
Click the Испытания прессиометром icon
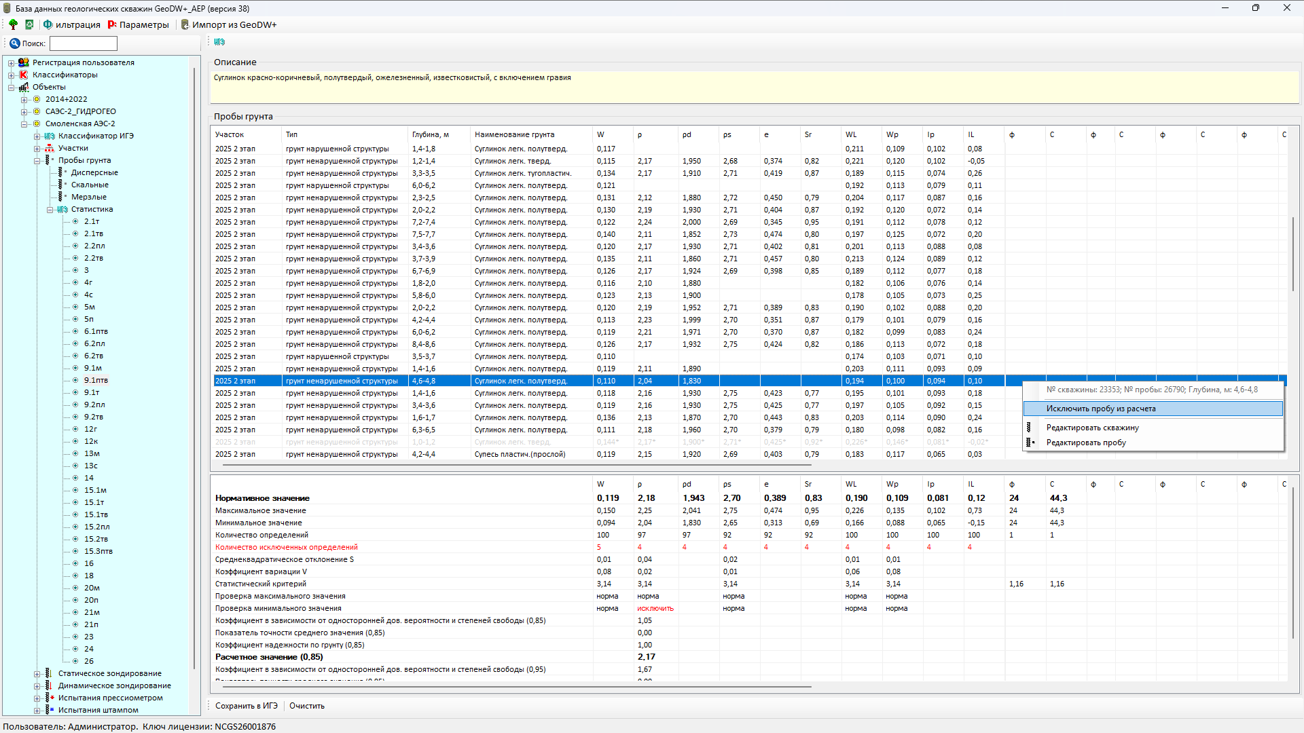coord(49,698)
